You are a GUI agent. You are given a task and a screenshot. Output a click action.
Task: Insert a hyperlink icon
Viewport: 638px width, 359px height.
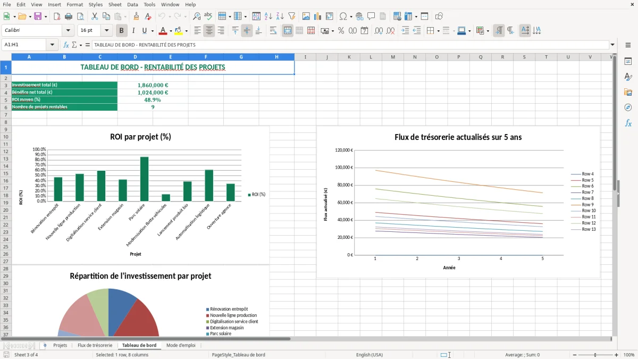tap(359, 16)
